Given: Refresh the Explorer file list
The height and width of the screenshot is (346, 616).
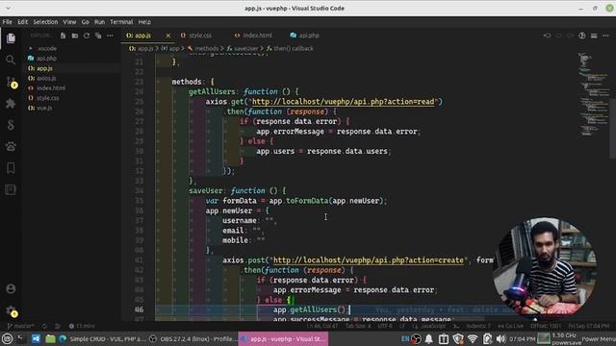Looking at the screenshot, I should pyautogui.click(x=87, y=36).
